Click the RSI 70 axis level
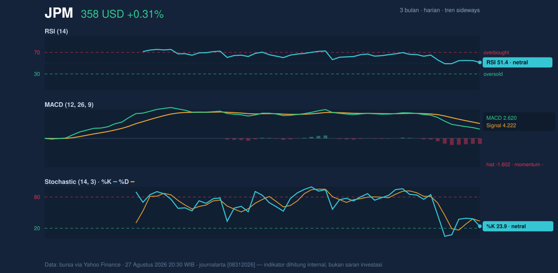The height and width of the screenshot is (273, 558). click(37, 53)
